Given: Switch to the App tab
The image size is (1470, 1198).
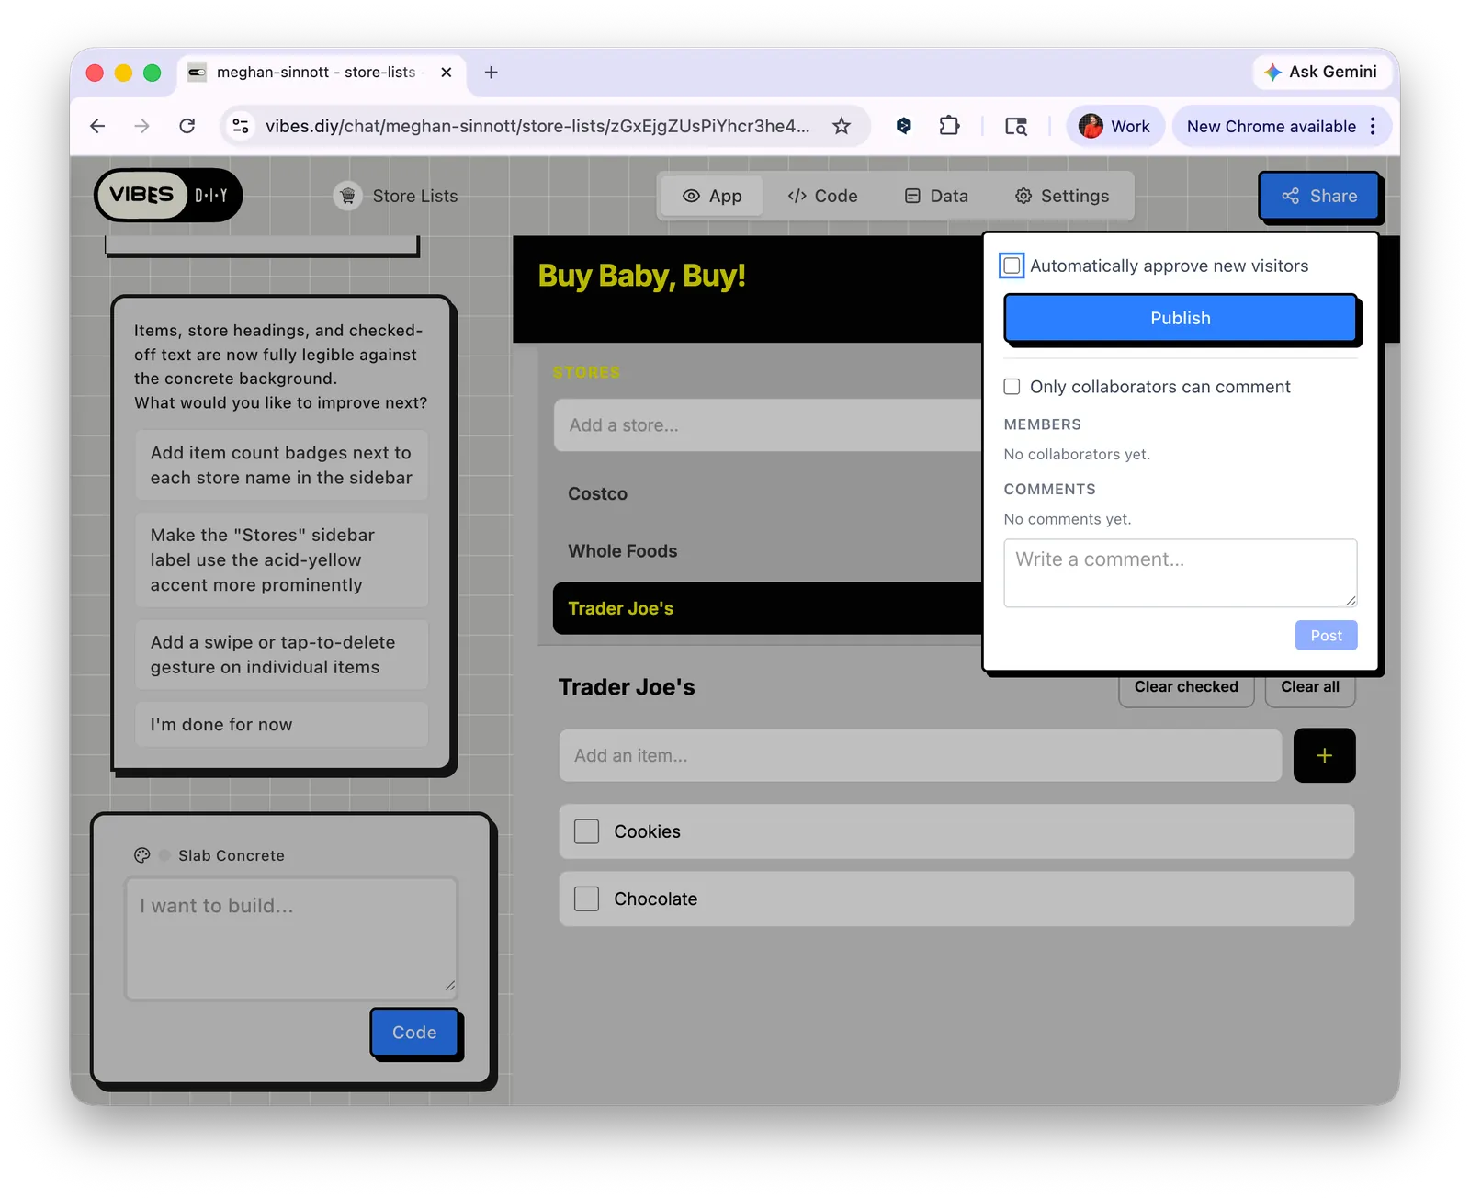Looking at the screenshot, I should pos(712,196).
